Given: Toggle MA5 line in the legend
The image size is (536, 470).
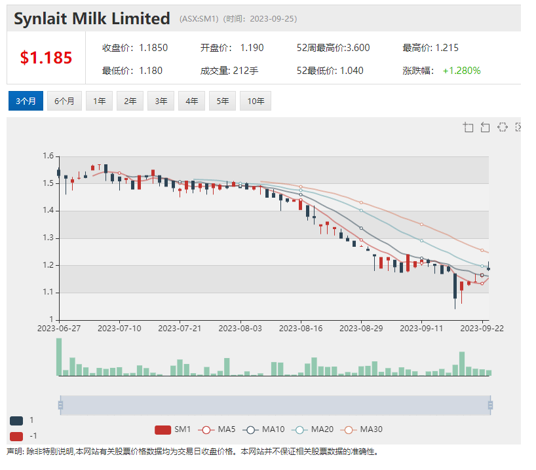Looking at the screenshot, I should pyautogui.click(x=217, y=429).
